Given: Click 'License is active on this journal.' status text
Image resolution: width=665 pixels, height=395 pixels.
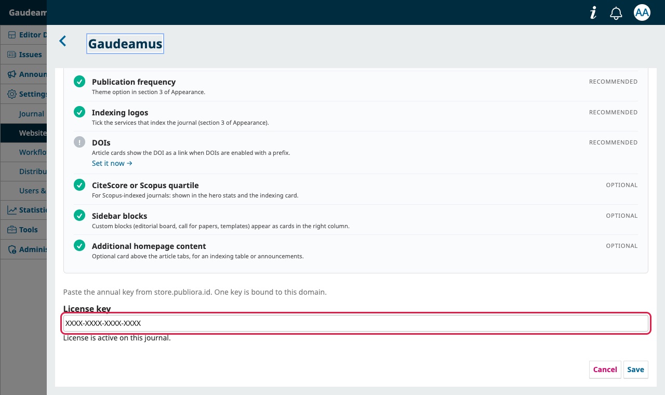Looking at the screenshot, I should [x=117, y=338].
